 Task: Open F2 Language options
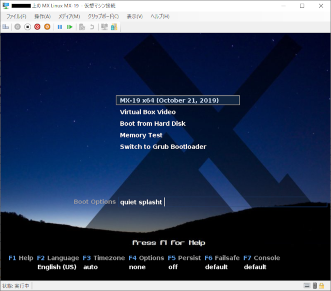coord(58,258)
